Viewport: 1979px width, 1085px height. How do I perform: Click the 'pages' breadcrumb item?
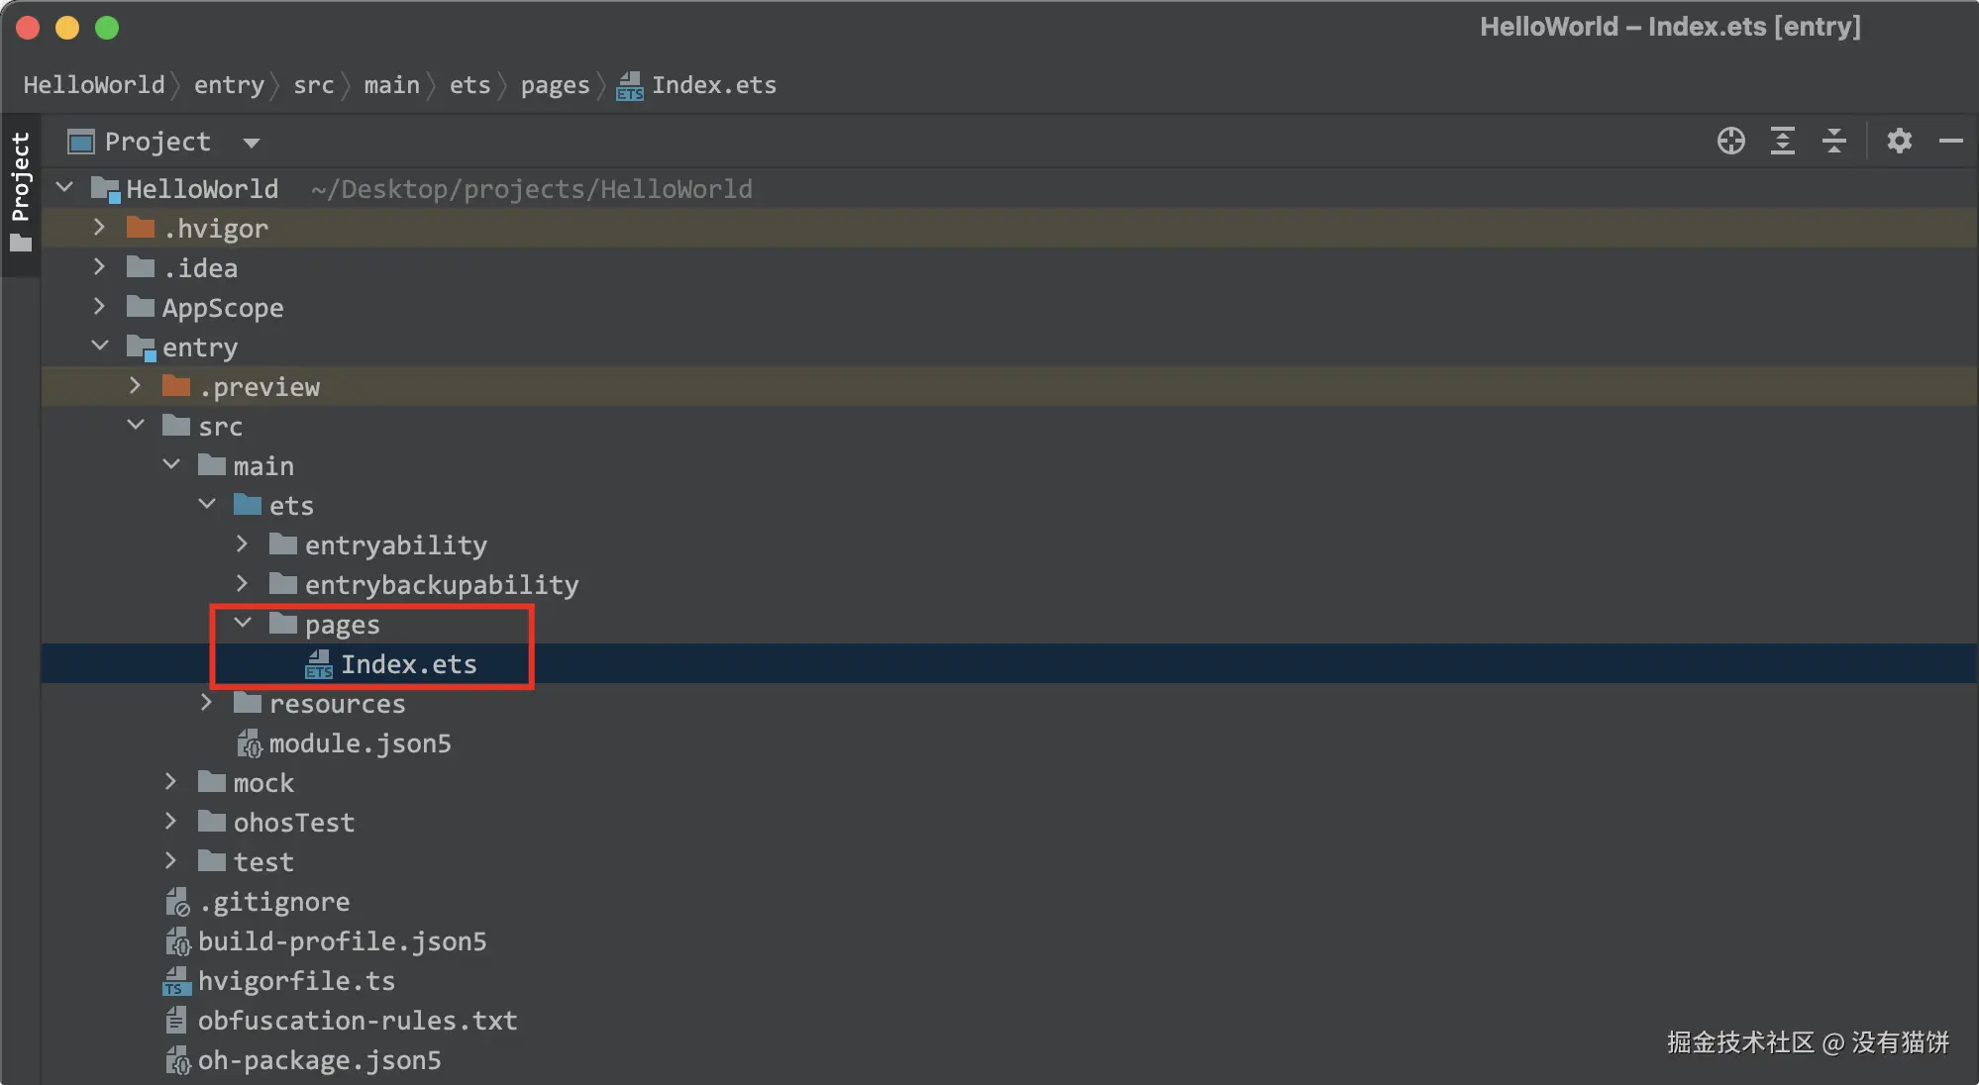pyautogui.click(x=555, y=85)
